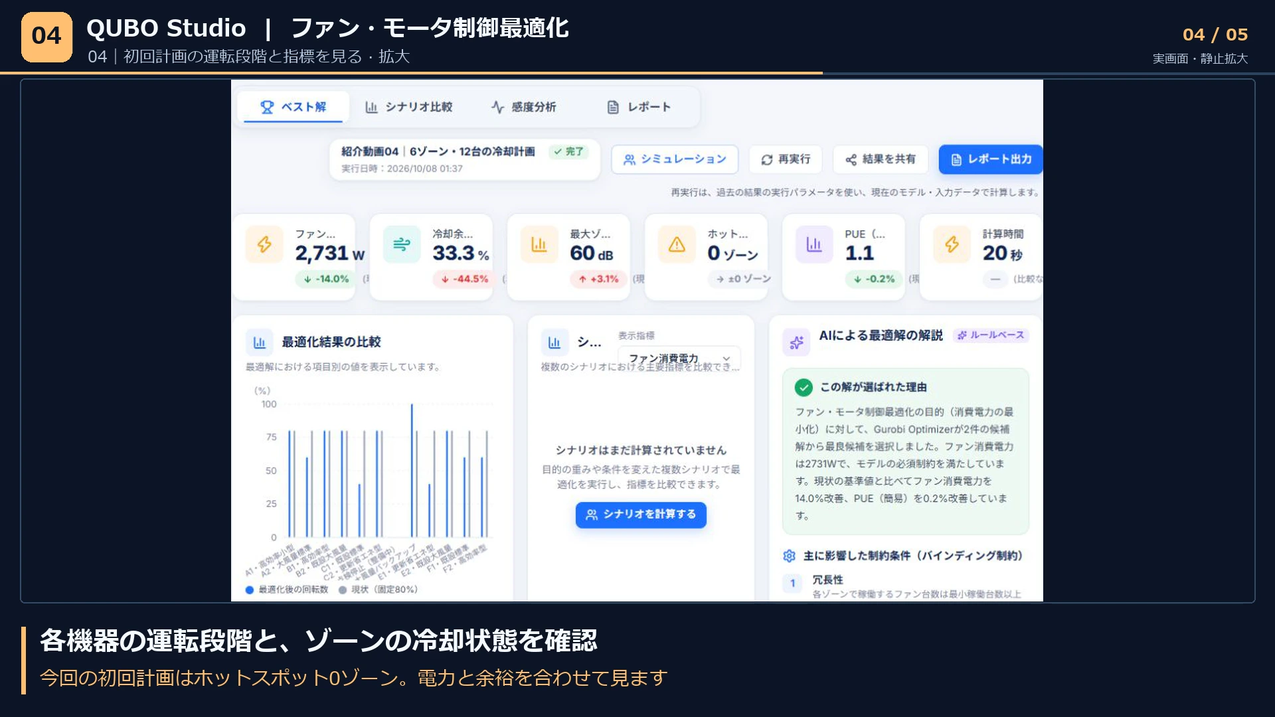This screenshot has height=717, width=1275.
Task: Click the chart icon beside 最適化結果の比較
Action: pyautogui.click(x=260, y=343)
